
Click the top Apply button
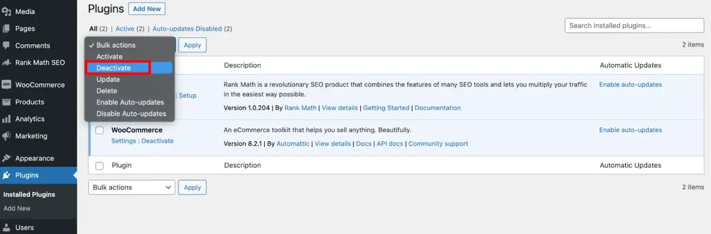click(x=192, y=45)
